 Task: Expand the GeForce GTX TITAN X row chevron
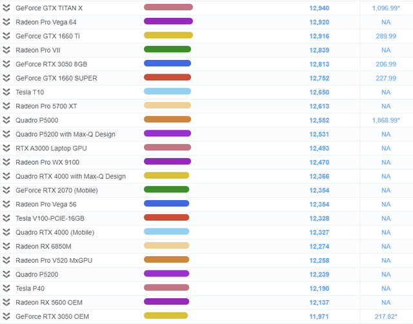[x=7, y=8]
